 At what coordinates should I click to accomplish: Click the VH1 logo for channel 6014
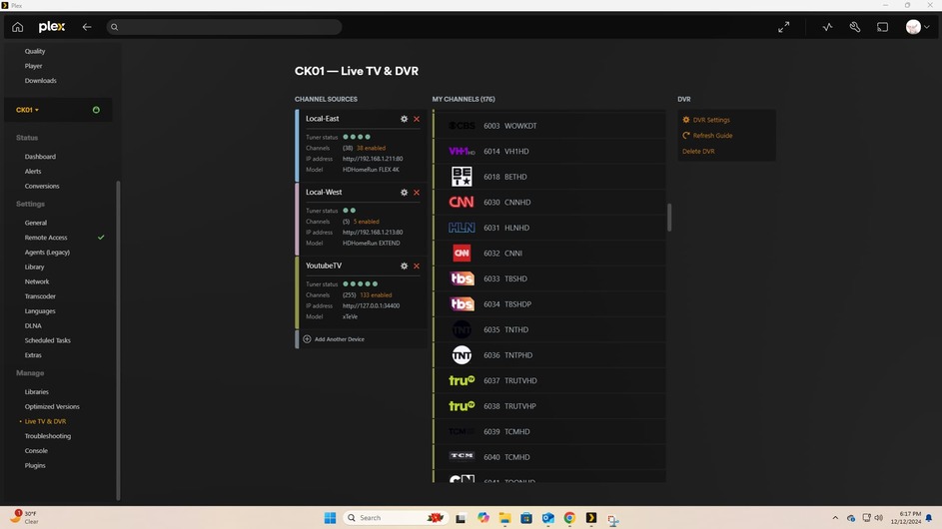[x=462, y=152]
